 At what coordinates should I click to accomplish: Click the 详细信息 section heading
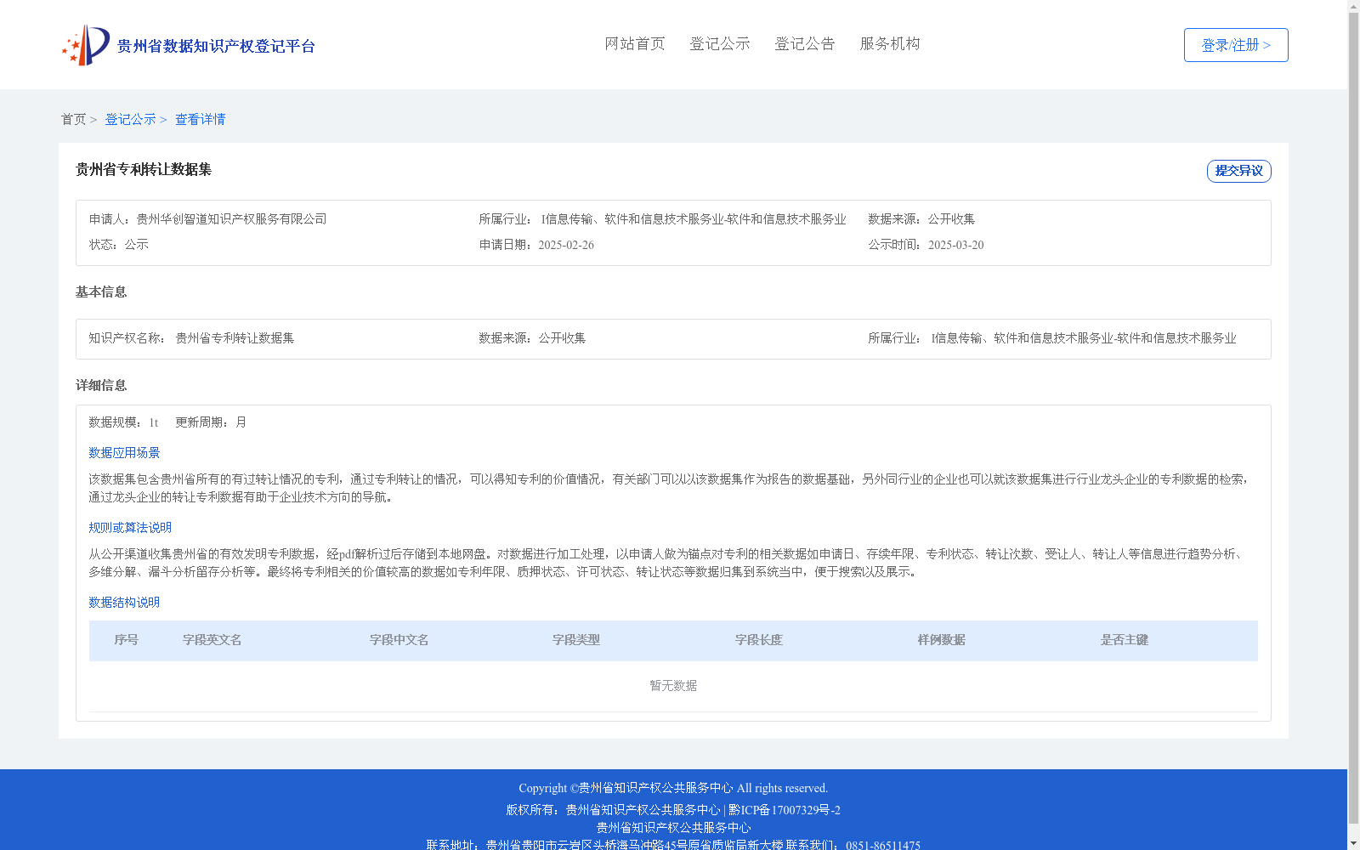101,386
